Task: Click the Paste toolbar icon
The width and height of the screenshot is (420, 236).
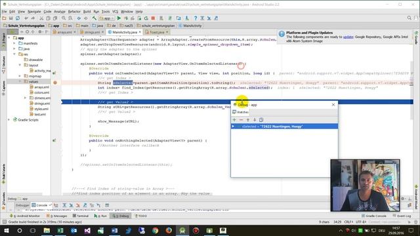Action: [x=55, y=18]
